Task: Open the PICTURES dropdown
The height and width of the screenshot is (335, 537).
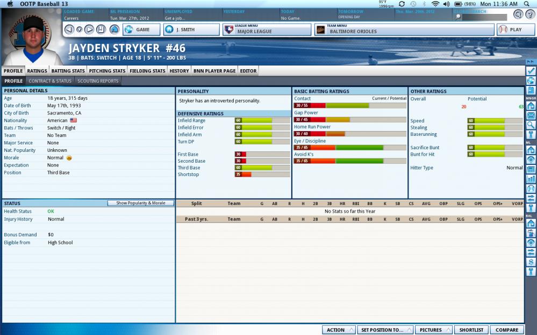Action: [434, 330]
